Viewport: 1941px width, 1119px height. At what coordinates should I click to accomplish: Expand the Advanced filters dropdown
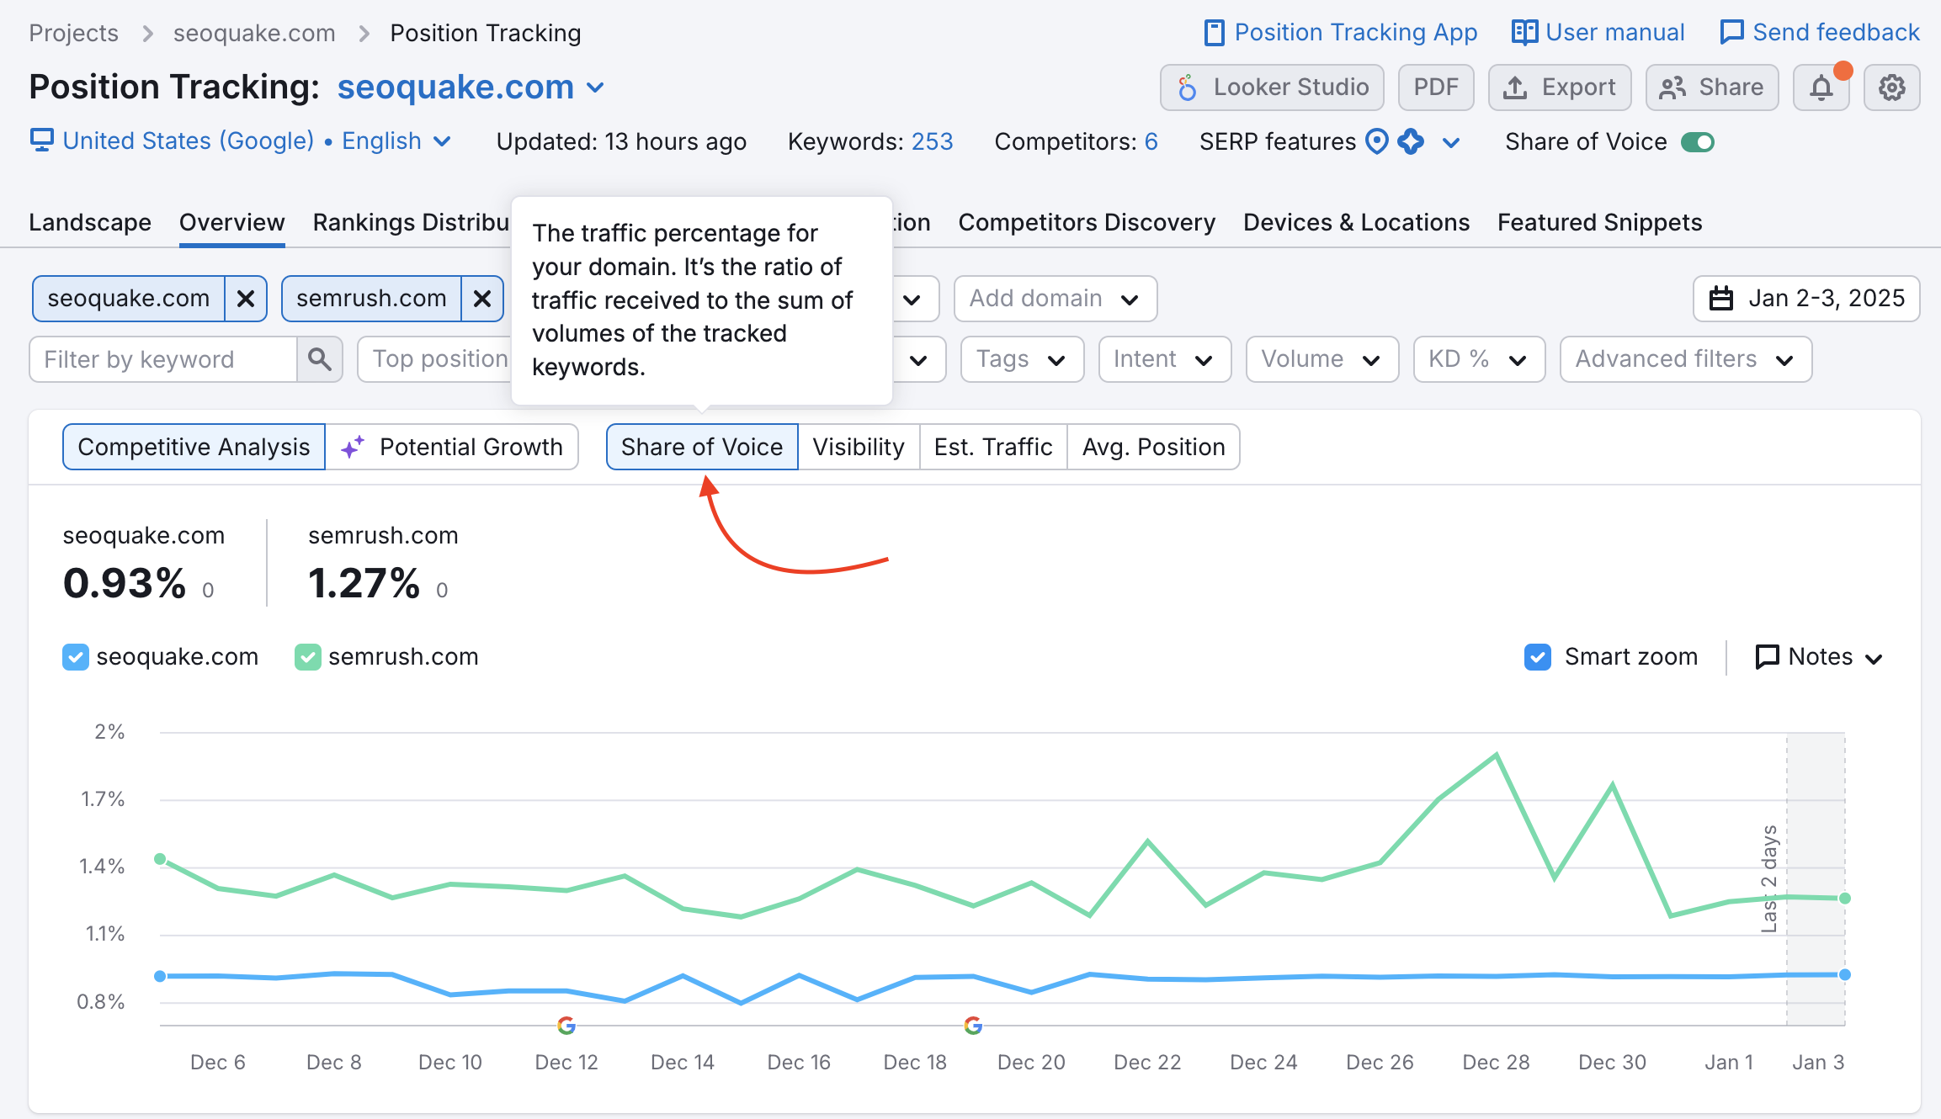(x=1685, y=358)
